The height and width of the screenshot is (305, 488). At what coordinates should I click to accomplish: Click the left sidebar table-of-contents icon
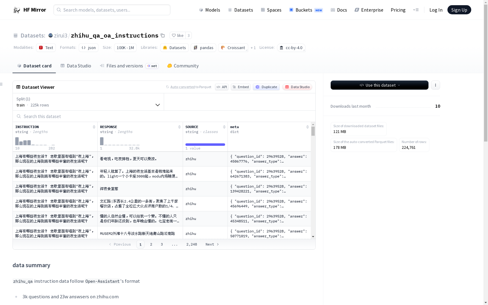2,84
